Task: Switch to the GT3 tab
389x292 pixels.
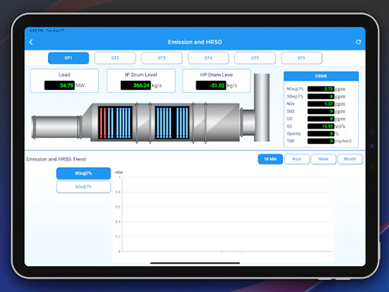Action: pyautogui.click(x=161, y=58)
